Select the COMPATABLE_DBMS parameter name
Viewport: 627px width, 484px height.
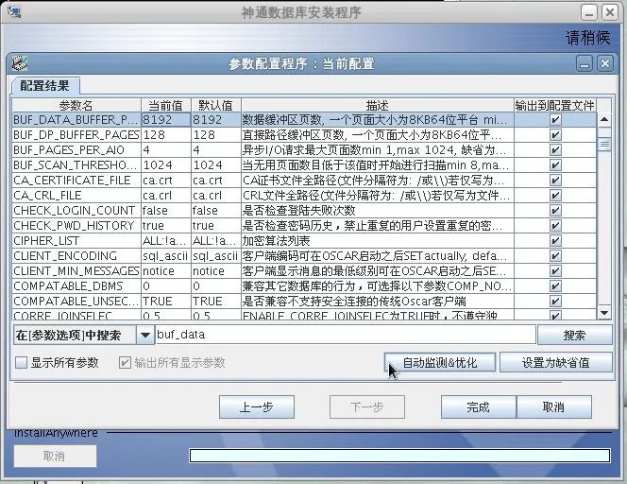coord(76,286)
